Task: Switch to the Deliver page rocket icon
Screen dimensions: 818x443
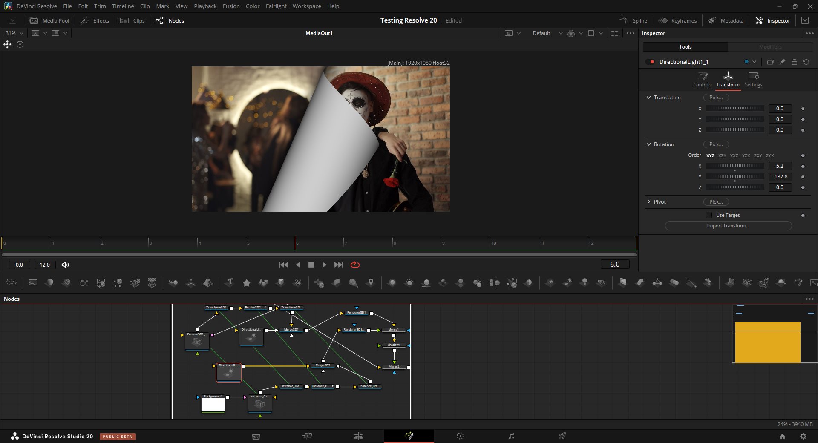Action: click(x=562, y=436)
